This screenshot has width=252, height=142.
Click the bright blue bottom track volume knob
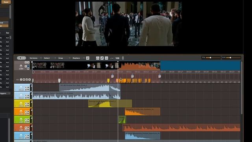coord(21,135)
